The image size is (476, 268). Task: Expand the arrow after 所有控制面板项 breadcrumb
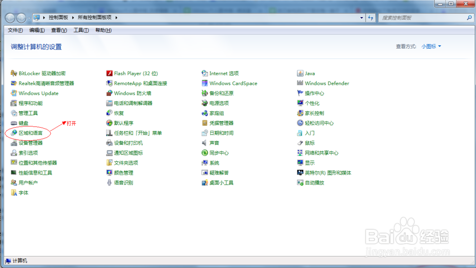(x=116, y=18)
